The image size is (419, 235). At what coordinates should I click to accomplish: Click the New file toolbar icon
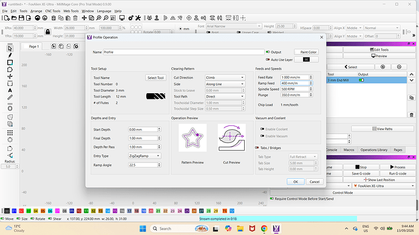click(7, 18)
